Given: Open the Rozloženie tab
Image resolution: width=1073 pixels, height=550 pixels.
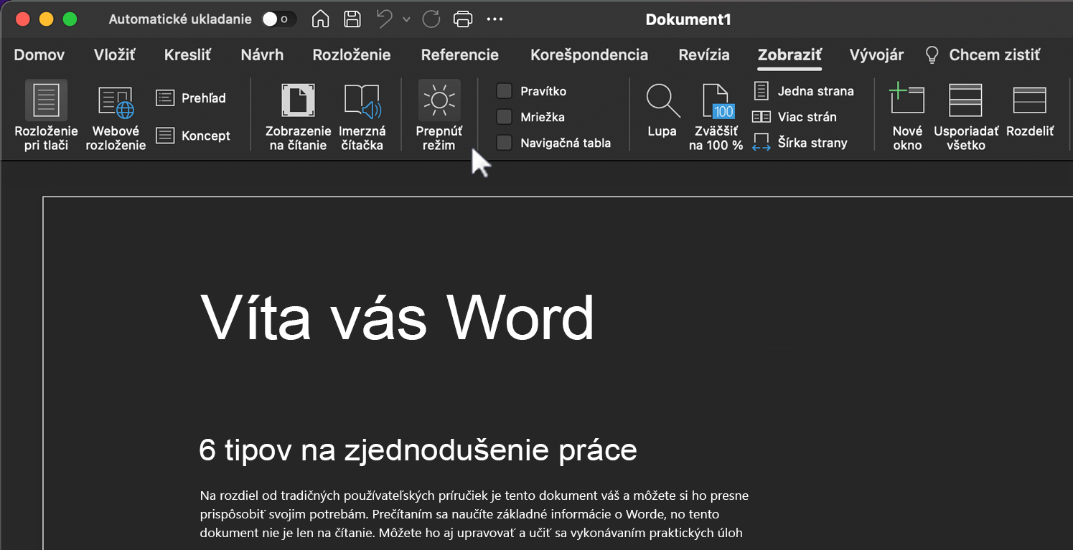Looking at the screenshot, I should pos(352,55).
